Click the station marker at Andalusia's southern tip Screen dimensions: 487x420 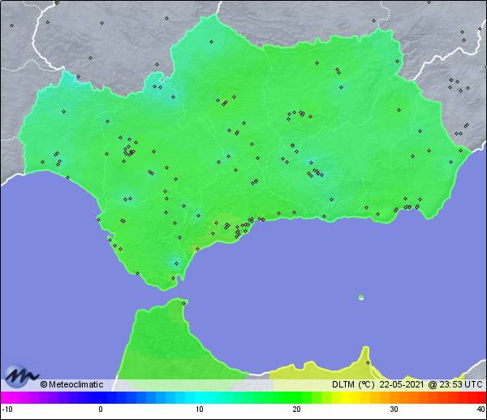tap(173, 279)
